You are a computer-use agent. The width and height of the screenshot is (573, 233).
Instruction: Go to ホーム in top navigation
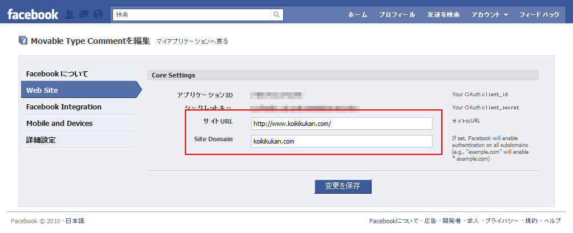[357, 15]
